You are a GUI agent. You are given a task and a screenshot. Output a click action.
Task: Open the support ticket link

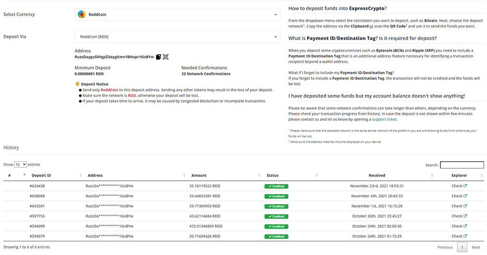(x=384, y=119)
